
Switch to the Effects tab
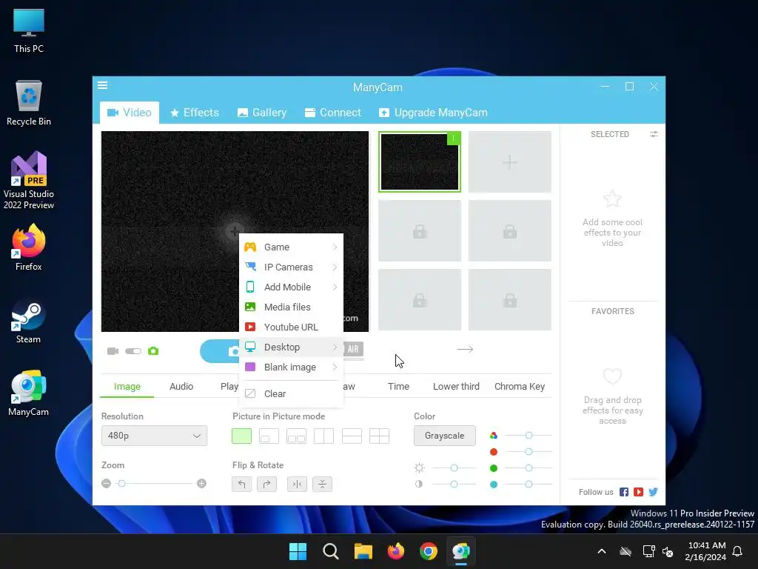(x=195, y=113)
